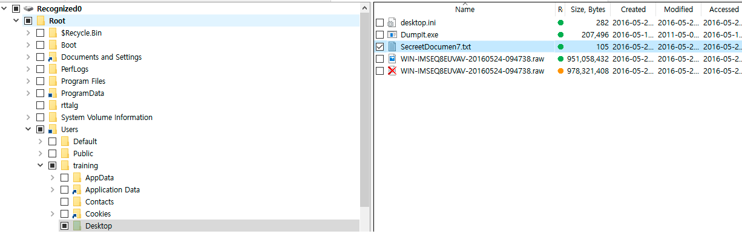Screen dimensions: 742x234
Task: Expand the Boot folder node
Action: point(28,45)
